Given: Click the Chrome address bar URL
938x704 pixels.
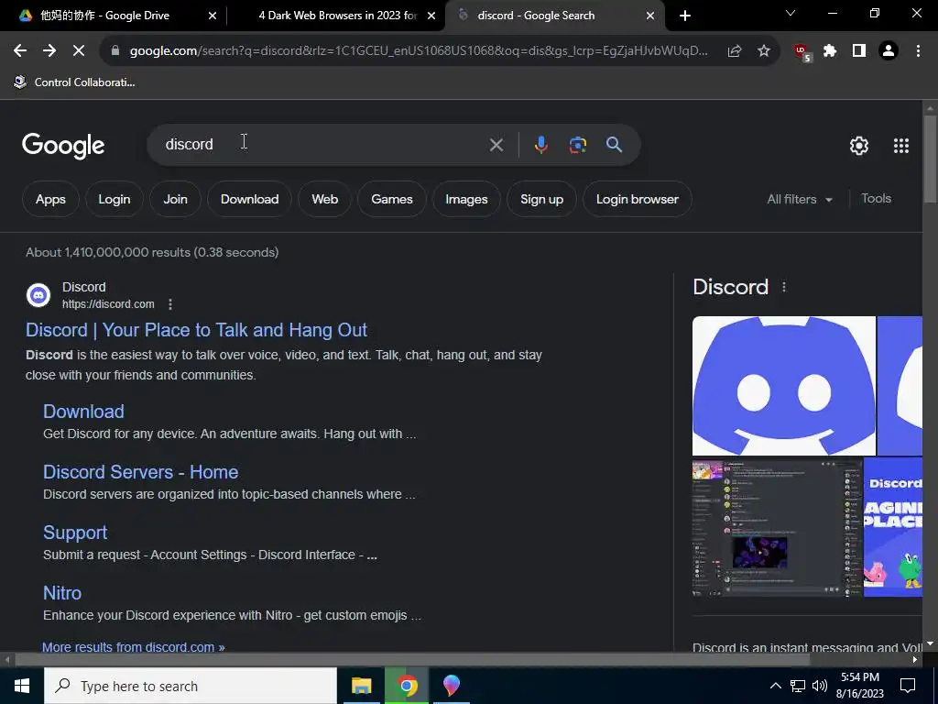Looking at the screenshot, I should coord(419,51).
